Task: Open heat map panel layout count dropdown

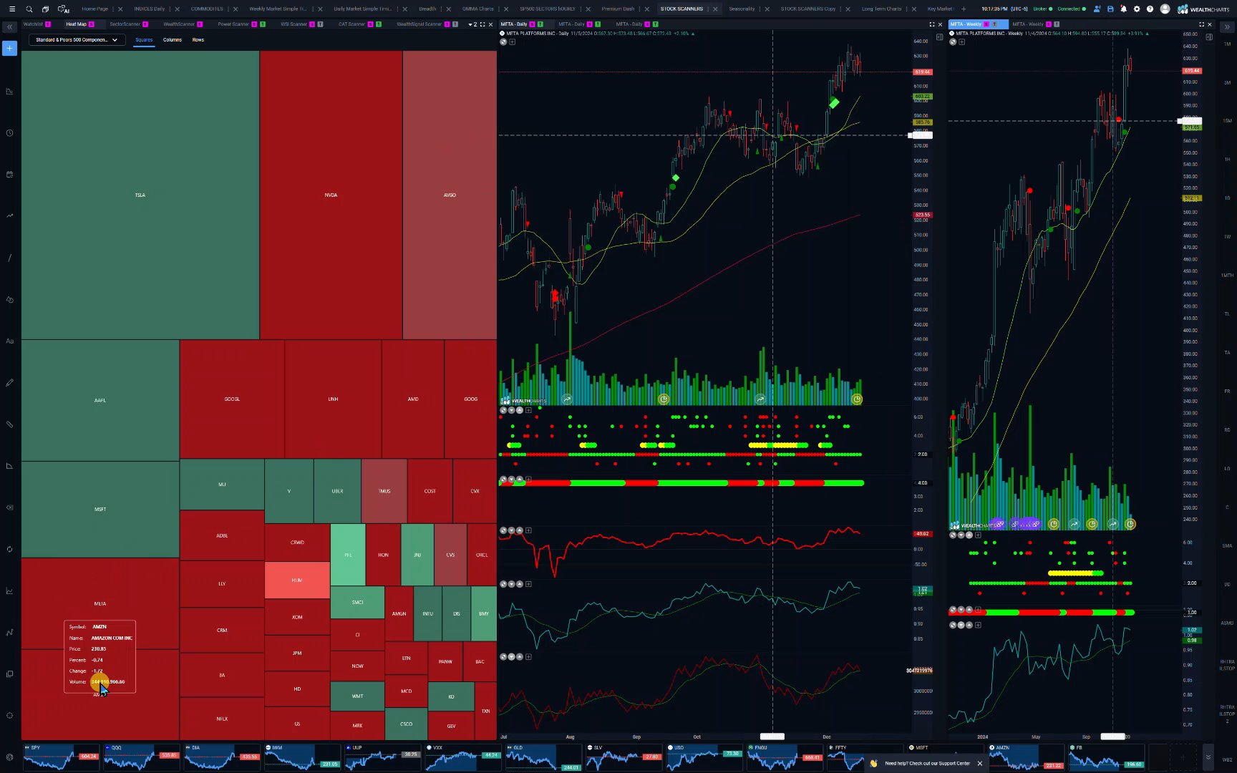Action: coord(472,24)
